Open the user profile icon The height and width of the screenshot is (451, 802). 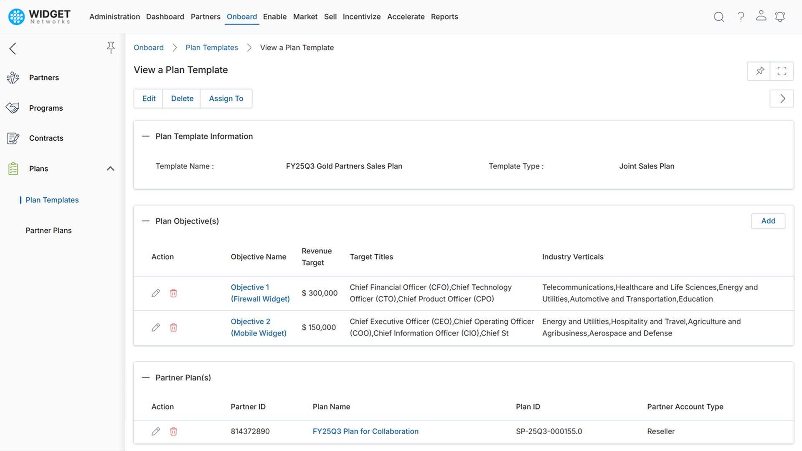[761, 16]
